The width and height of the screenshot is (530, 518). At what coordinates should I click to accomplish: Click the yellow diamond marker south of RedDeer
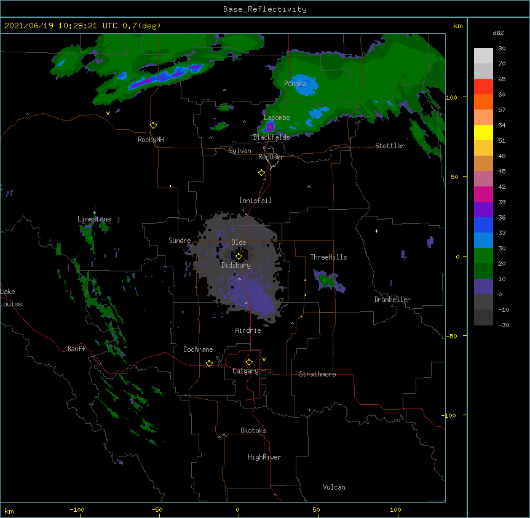pyautogui.click(x=262, y=173)
